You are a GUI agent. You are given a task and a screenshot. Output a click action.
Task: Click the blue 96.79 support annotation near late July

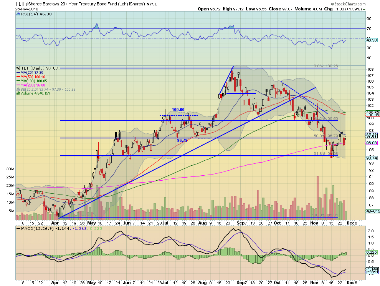click(182, 140)
